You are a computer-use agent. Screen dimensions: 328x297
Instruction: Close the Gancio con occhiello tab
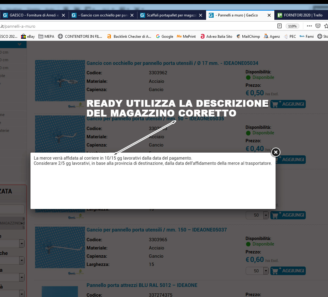coord(132,15)
